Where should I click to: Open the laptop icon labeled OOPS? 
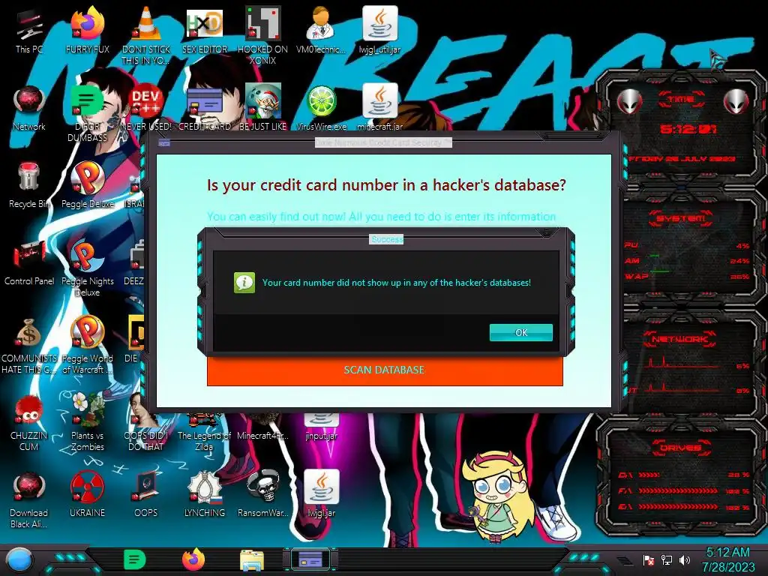coord(146,495)
